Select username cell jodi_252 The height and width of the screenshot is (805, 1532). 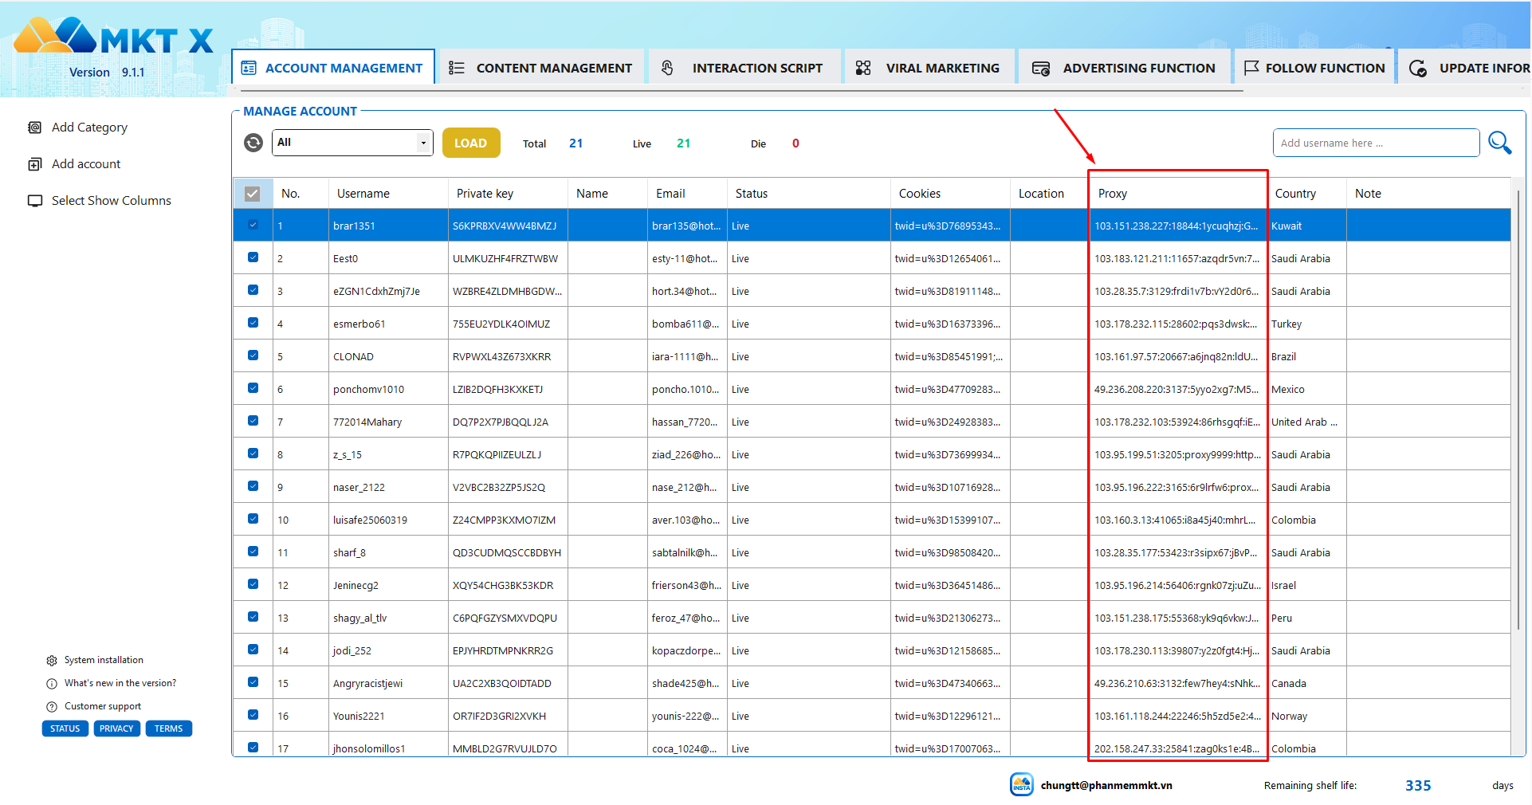(388, 650)
